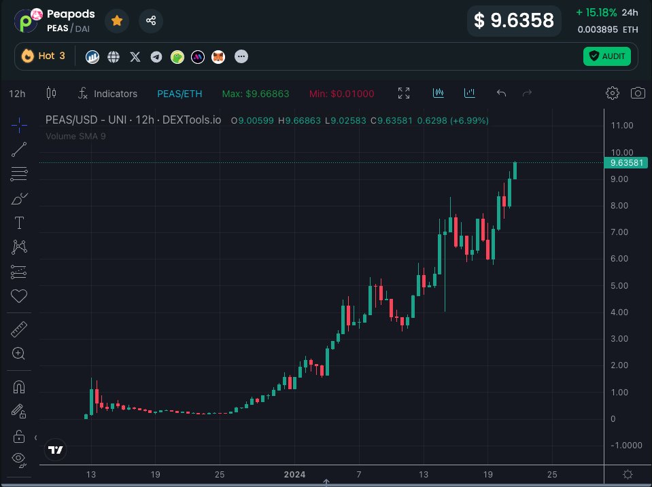Open the 12h timeframe selector
652x487 pixels.
17,94
